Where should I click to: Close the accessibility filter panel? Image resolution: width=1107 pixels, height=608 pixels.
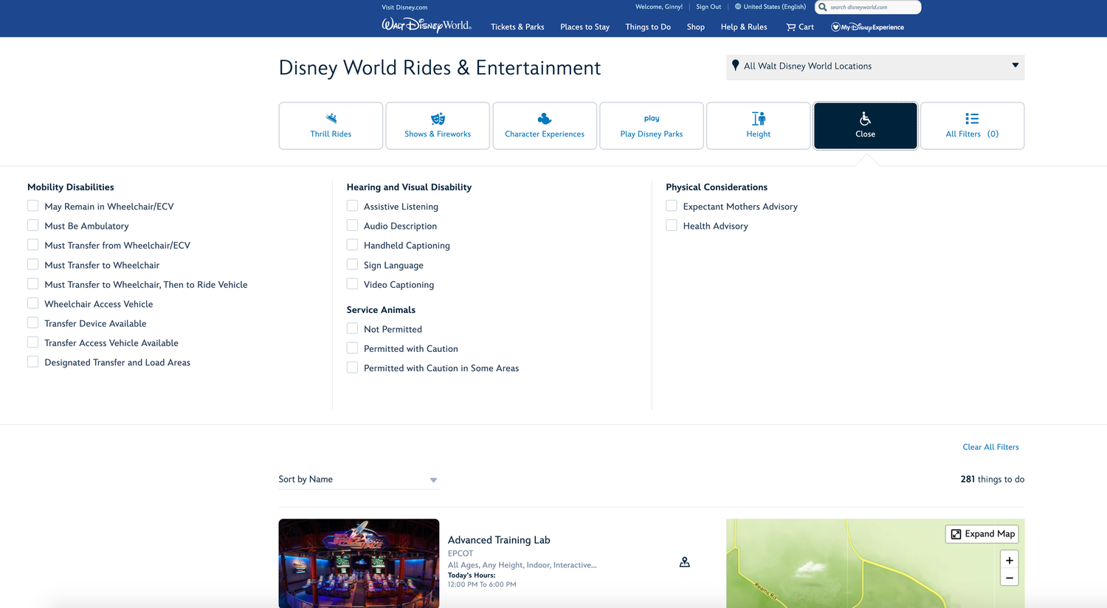click(x=866, y=125)
